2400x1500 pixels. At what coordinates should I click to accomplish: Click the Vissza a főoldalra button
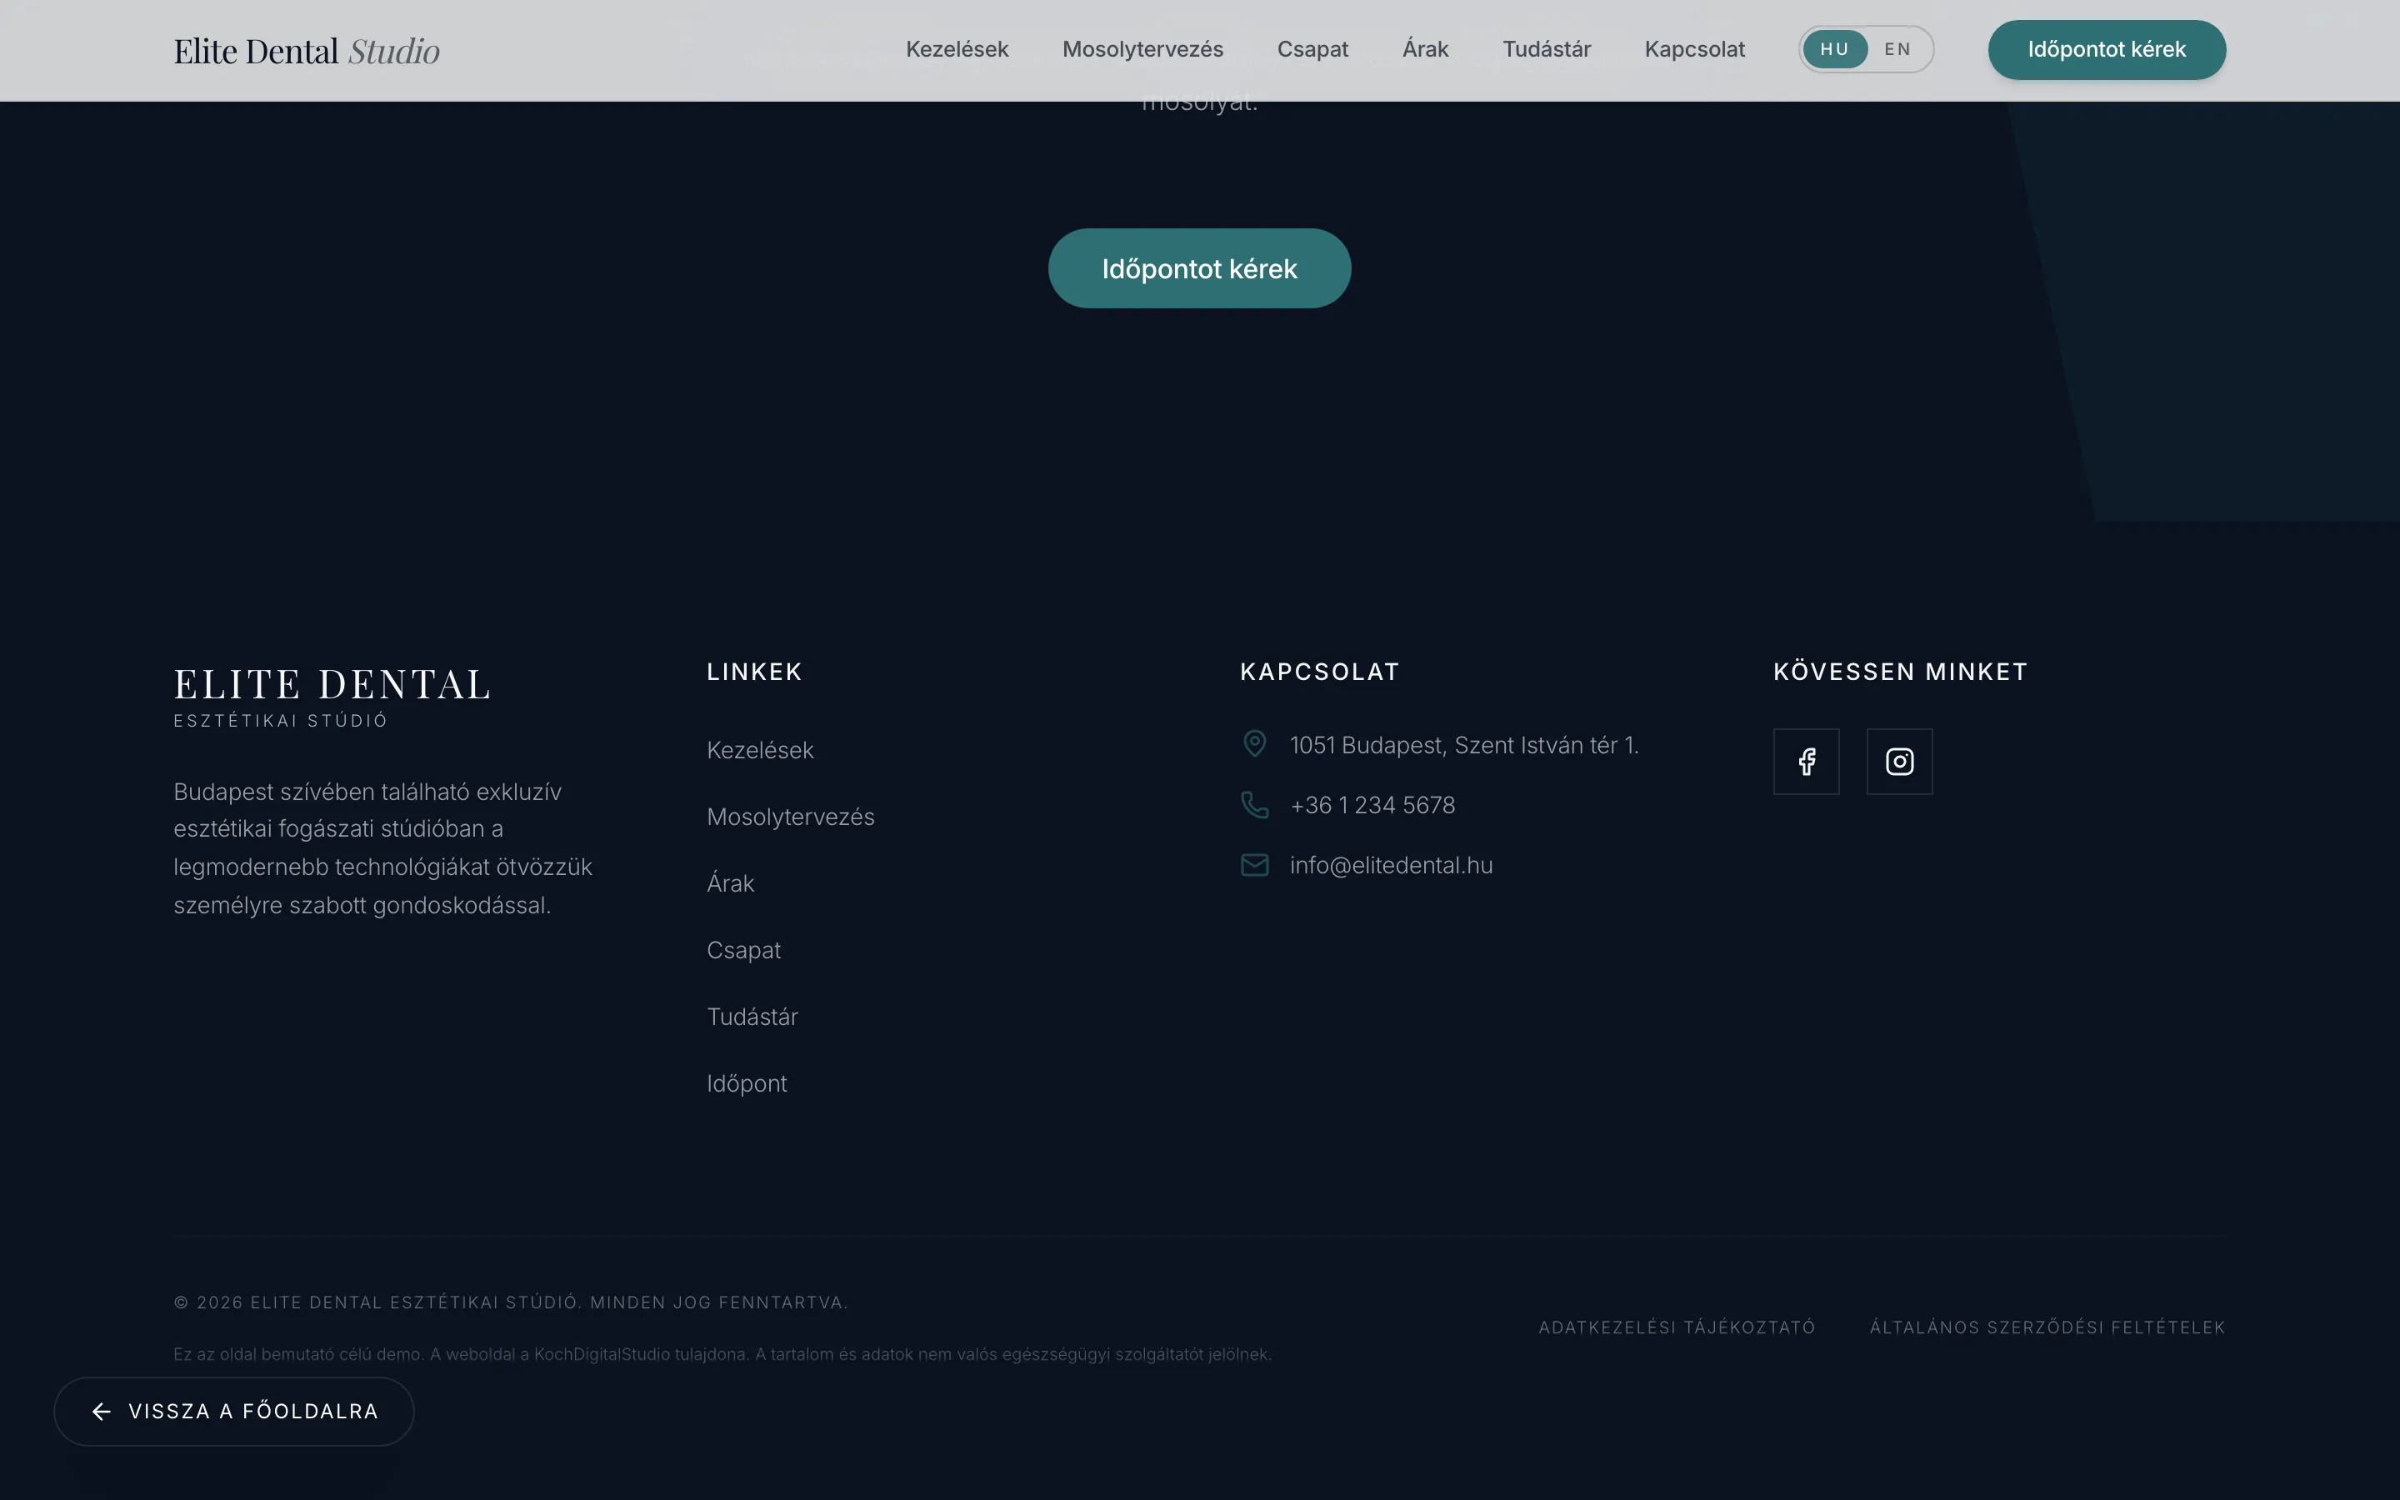[234, 1412]
